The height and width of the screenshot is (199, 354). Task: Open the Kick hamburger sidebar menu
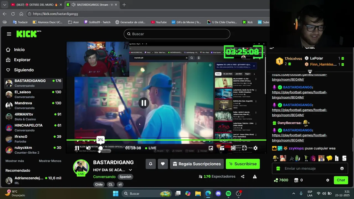coord(9,34)
